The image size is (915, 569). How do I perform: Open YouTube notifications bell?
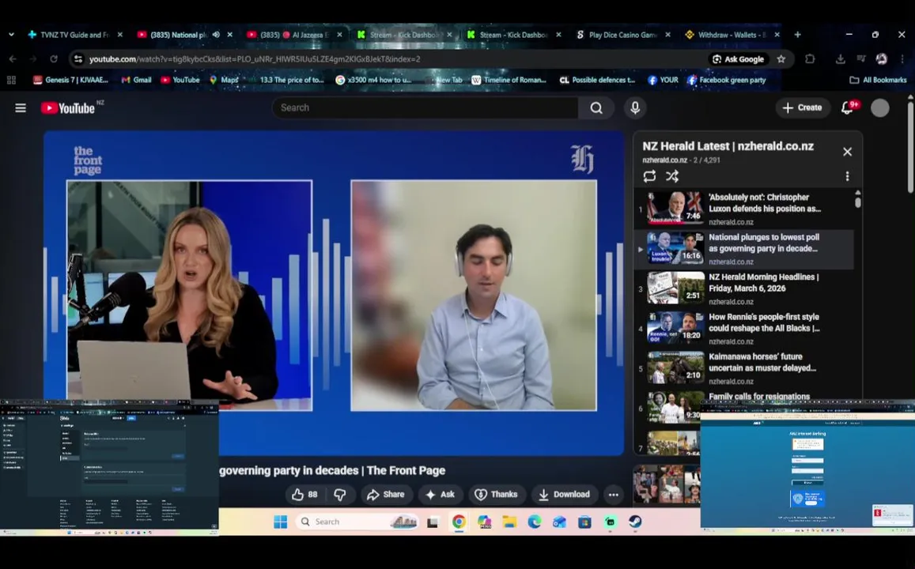coord(847,107)
